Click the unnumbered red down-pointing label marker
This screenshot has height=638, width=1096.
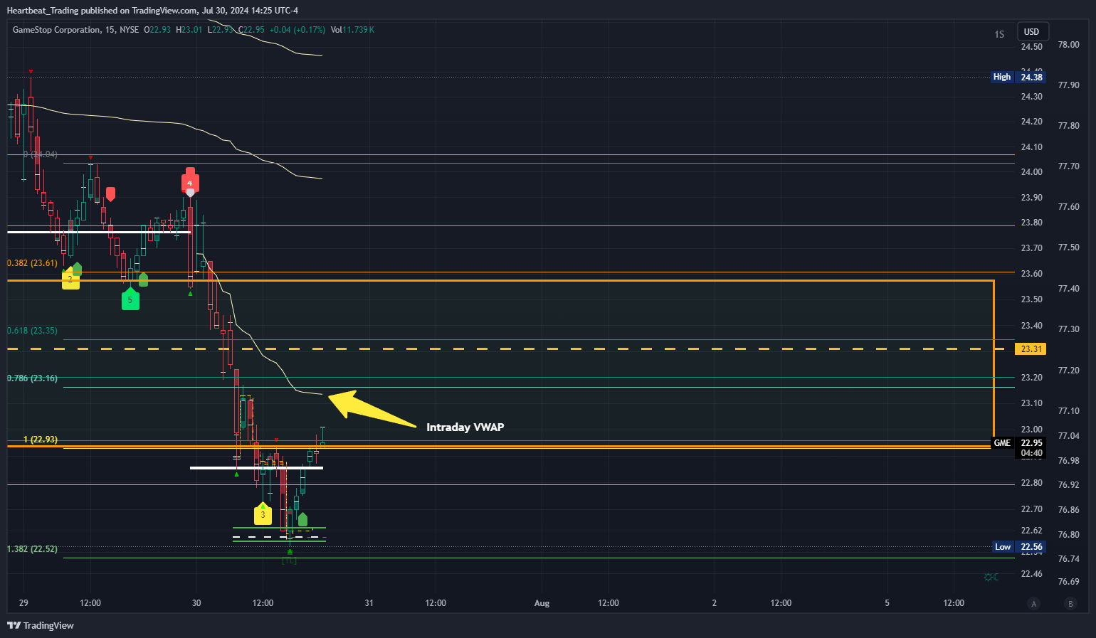(x=110, y=194)
